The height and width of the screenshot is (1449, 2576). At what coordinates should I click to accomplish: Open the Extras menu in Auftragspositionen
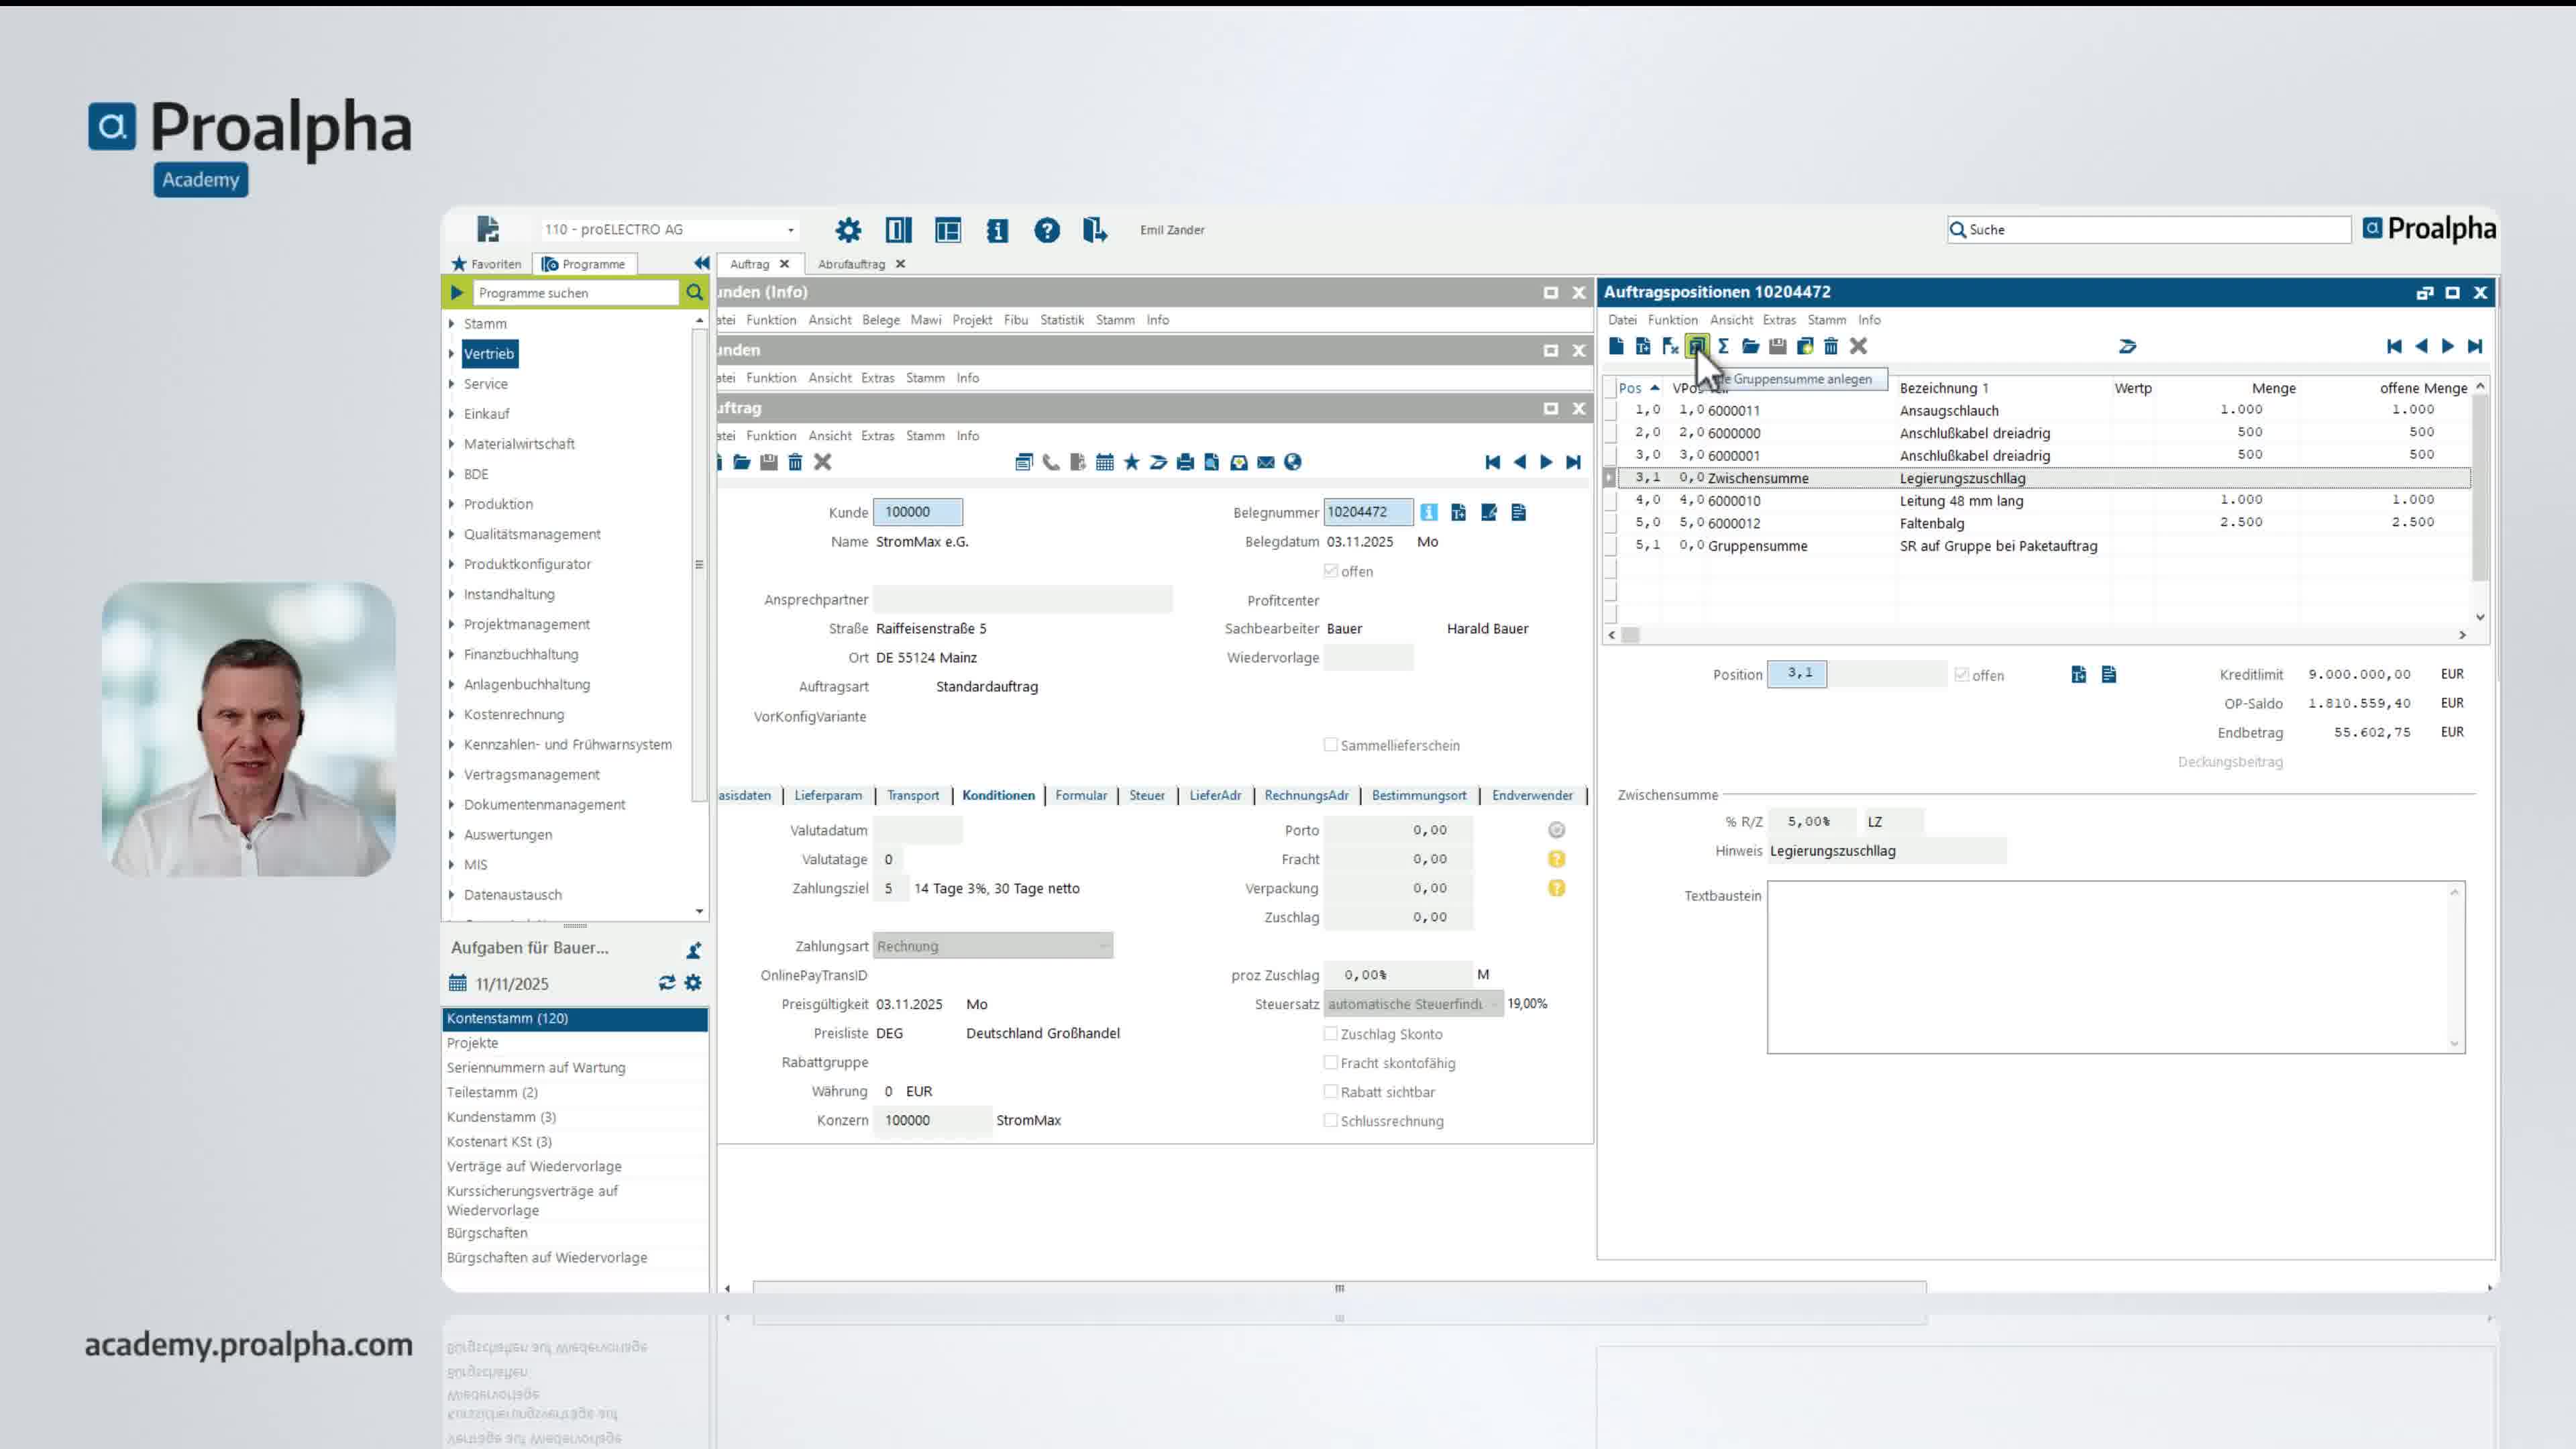point(1778,320)
